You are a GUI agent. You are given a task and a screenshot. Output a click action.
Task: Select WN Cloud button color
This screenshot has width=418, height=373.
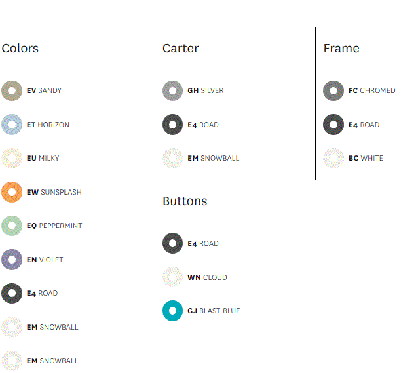173,277
